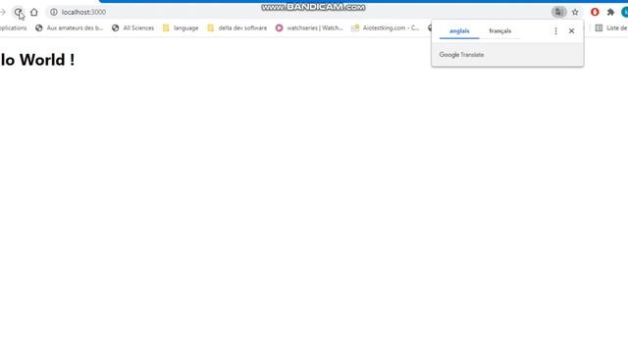Go to the browser home page
Image resolution: width=628 pixels, height=353 pixels.
click(34, 12)
